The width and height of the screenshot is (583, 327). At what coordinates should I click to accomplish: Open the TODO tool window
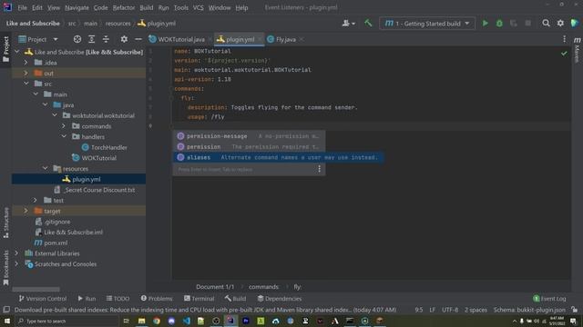click(118, 299)
